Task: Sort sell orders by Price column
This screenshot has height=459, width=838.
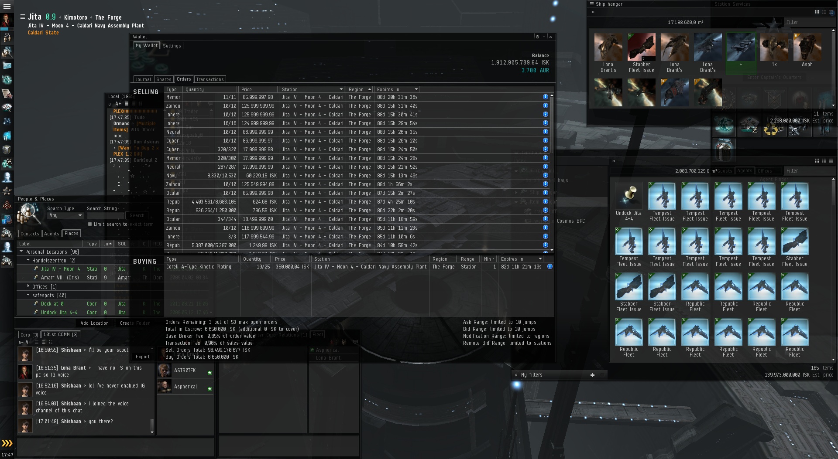Action: click(x=259, y=89)
